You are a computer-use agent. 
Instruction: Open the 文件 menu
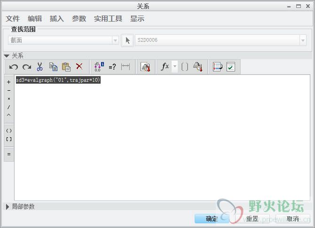coord(13,19)
